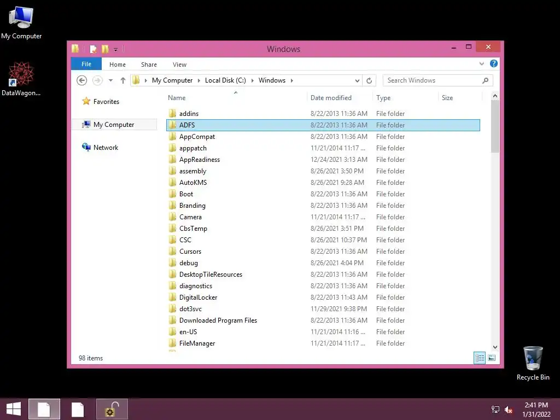Screen dimensions: 560x420
Task: Open Explorer Help question mark
Action: tap(494, 63)
